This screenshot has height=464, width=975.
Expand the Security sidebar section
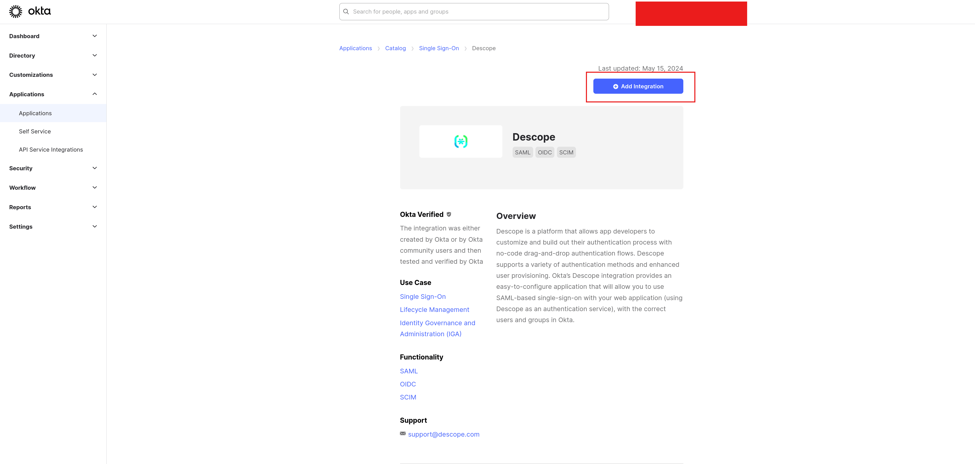click(x=95, y=168)
